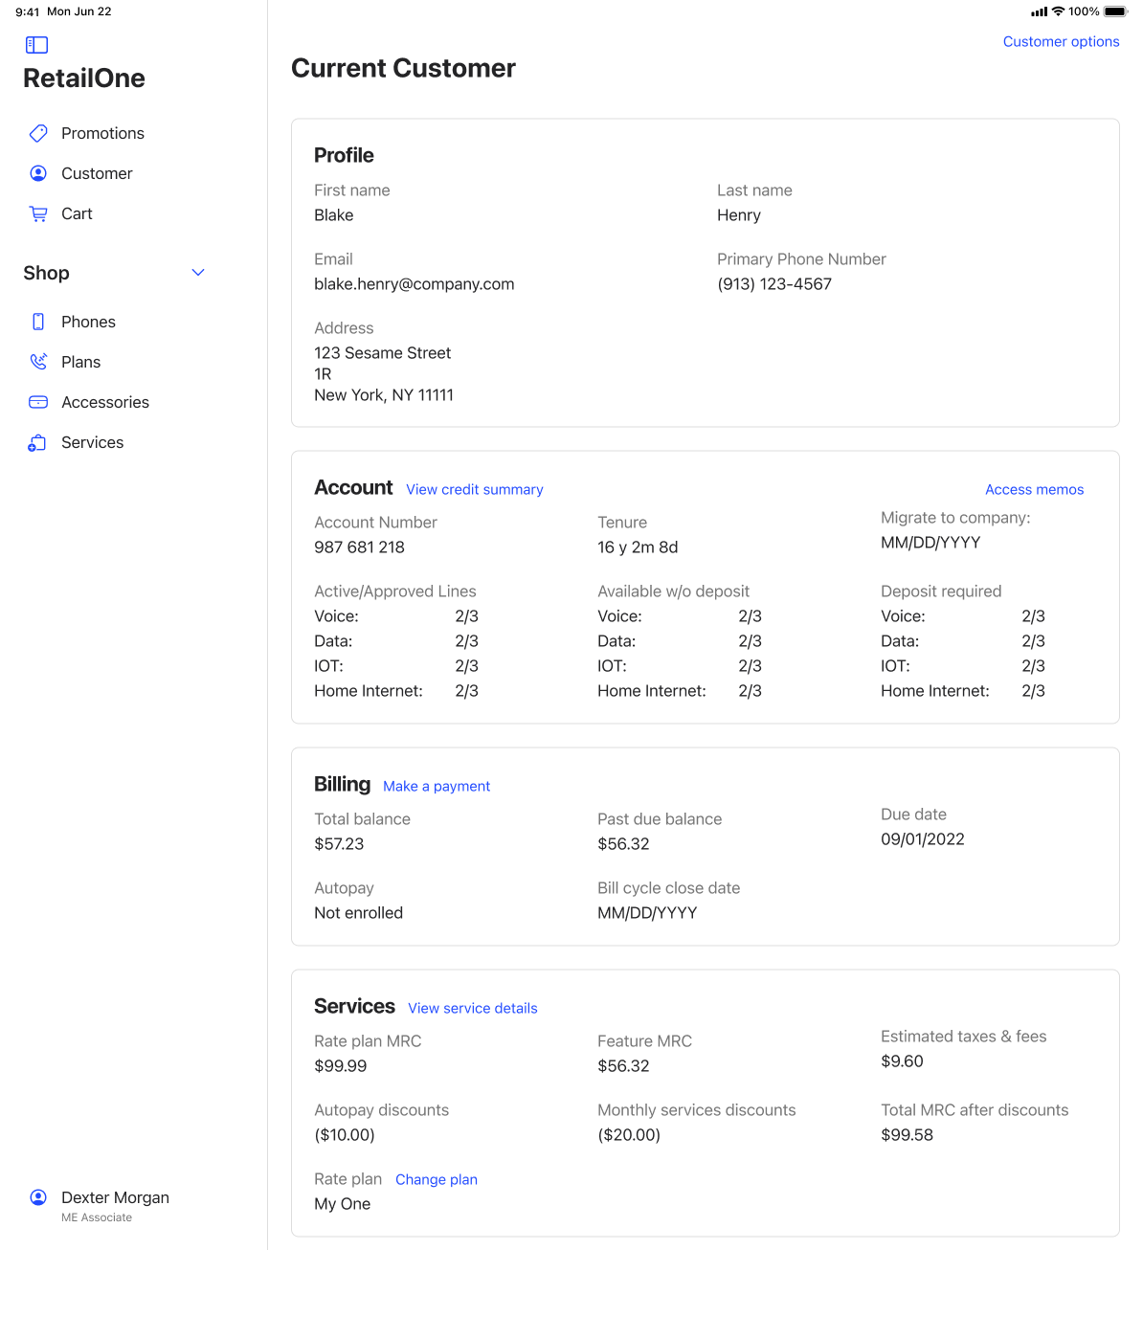Open Access memos link

pos(1034,489)
